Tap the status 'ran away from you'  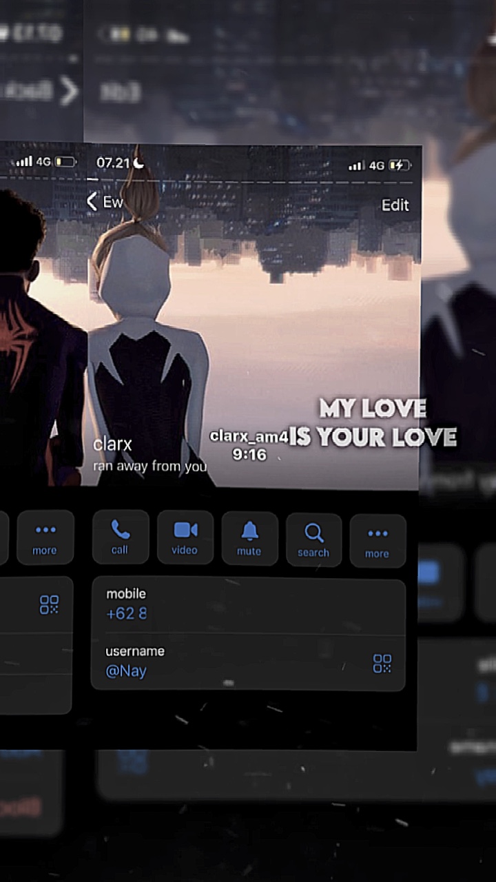(x=149, y=466)
